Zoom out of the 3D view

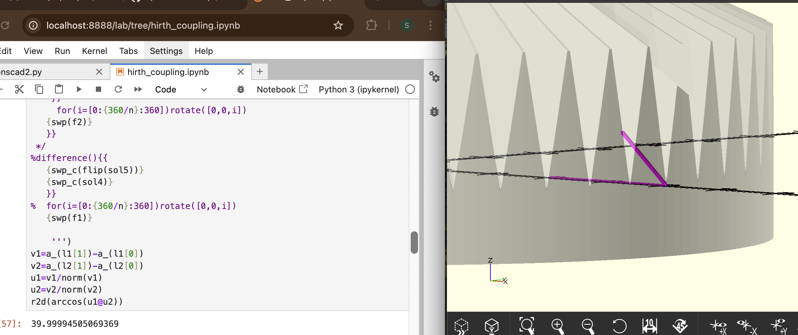(x=588, y=326)
